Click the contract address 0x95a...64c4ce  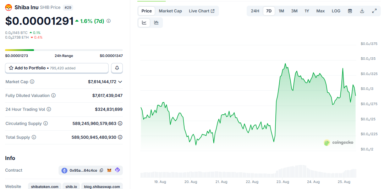(x=83, y=170)
